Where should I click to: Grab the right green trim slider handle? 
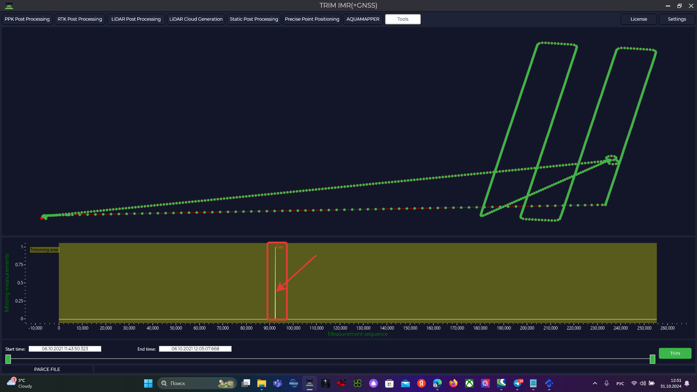click(x=652, y=359)
